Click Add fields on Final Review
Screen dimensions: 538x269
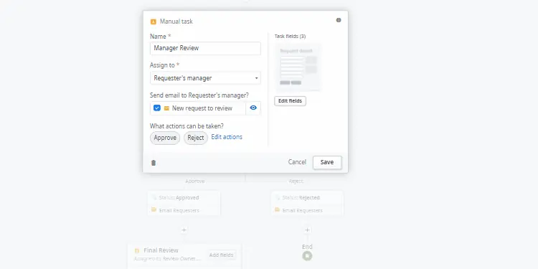pos(222,255)
